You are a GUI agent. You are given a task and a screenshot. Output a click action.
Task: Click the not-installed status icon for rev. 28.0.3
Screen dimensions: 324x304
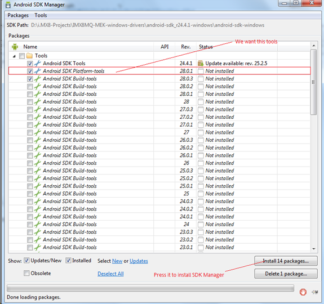coord(201,79)
